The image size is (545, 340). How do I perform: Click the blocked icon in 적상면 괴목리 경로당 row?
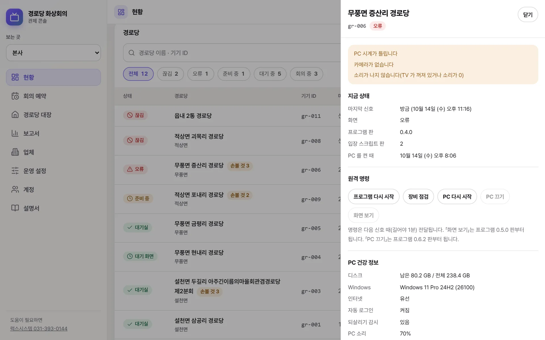[x=130, y=140]
